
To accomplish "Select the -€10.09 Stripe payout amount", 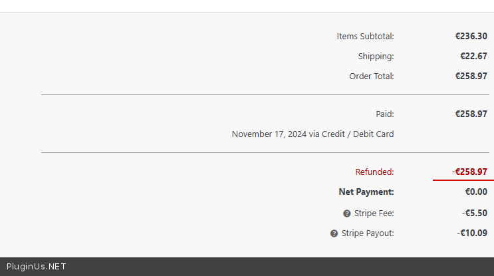I will [472, 233].
